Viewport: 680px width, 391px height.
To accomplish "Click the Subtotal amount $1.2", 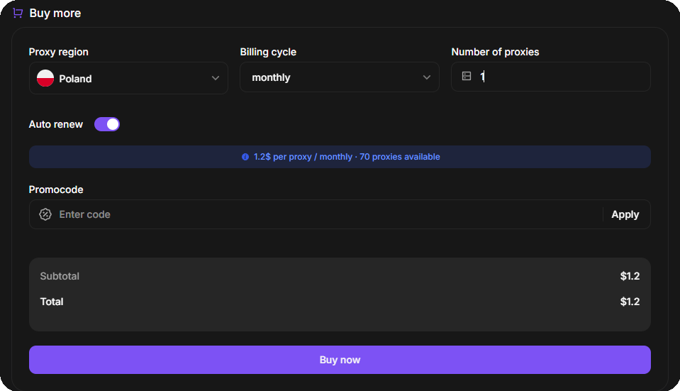I will pos(630,276).
